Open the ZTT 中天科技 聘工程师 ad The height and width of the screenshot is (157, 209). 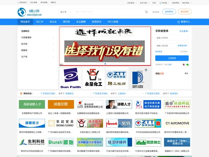point(117,78)
